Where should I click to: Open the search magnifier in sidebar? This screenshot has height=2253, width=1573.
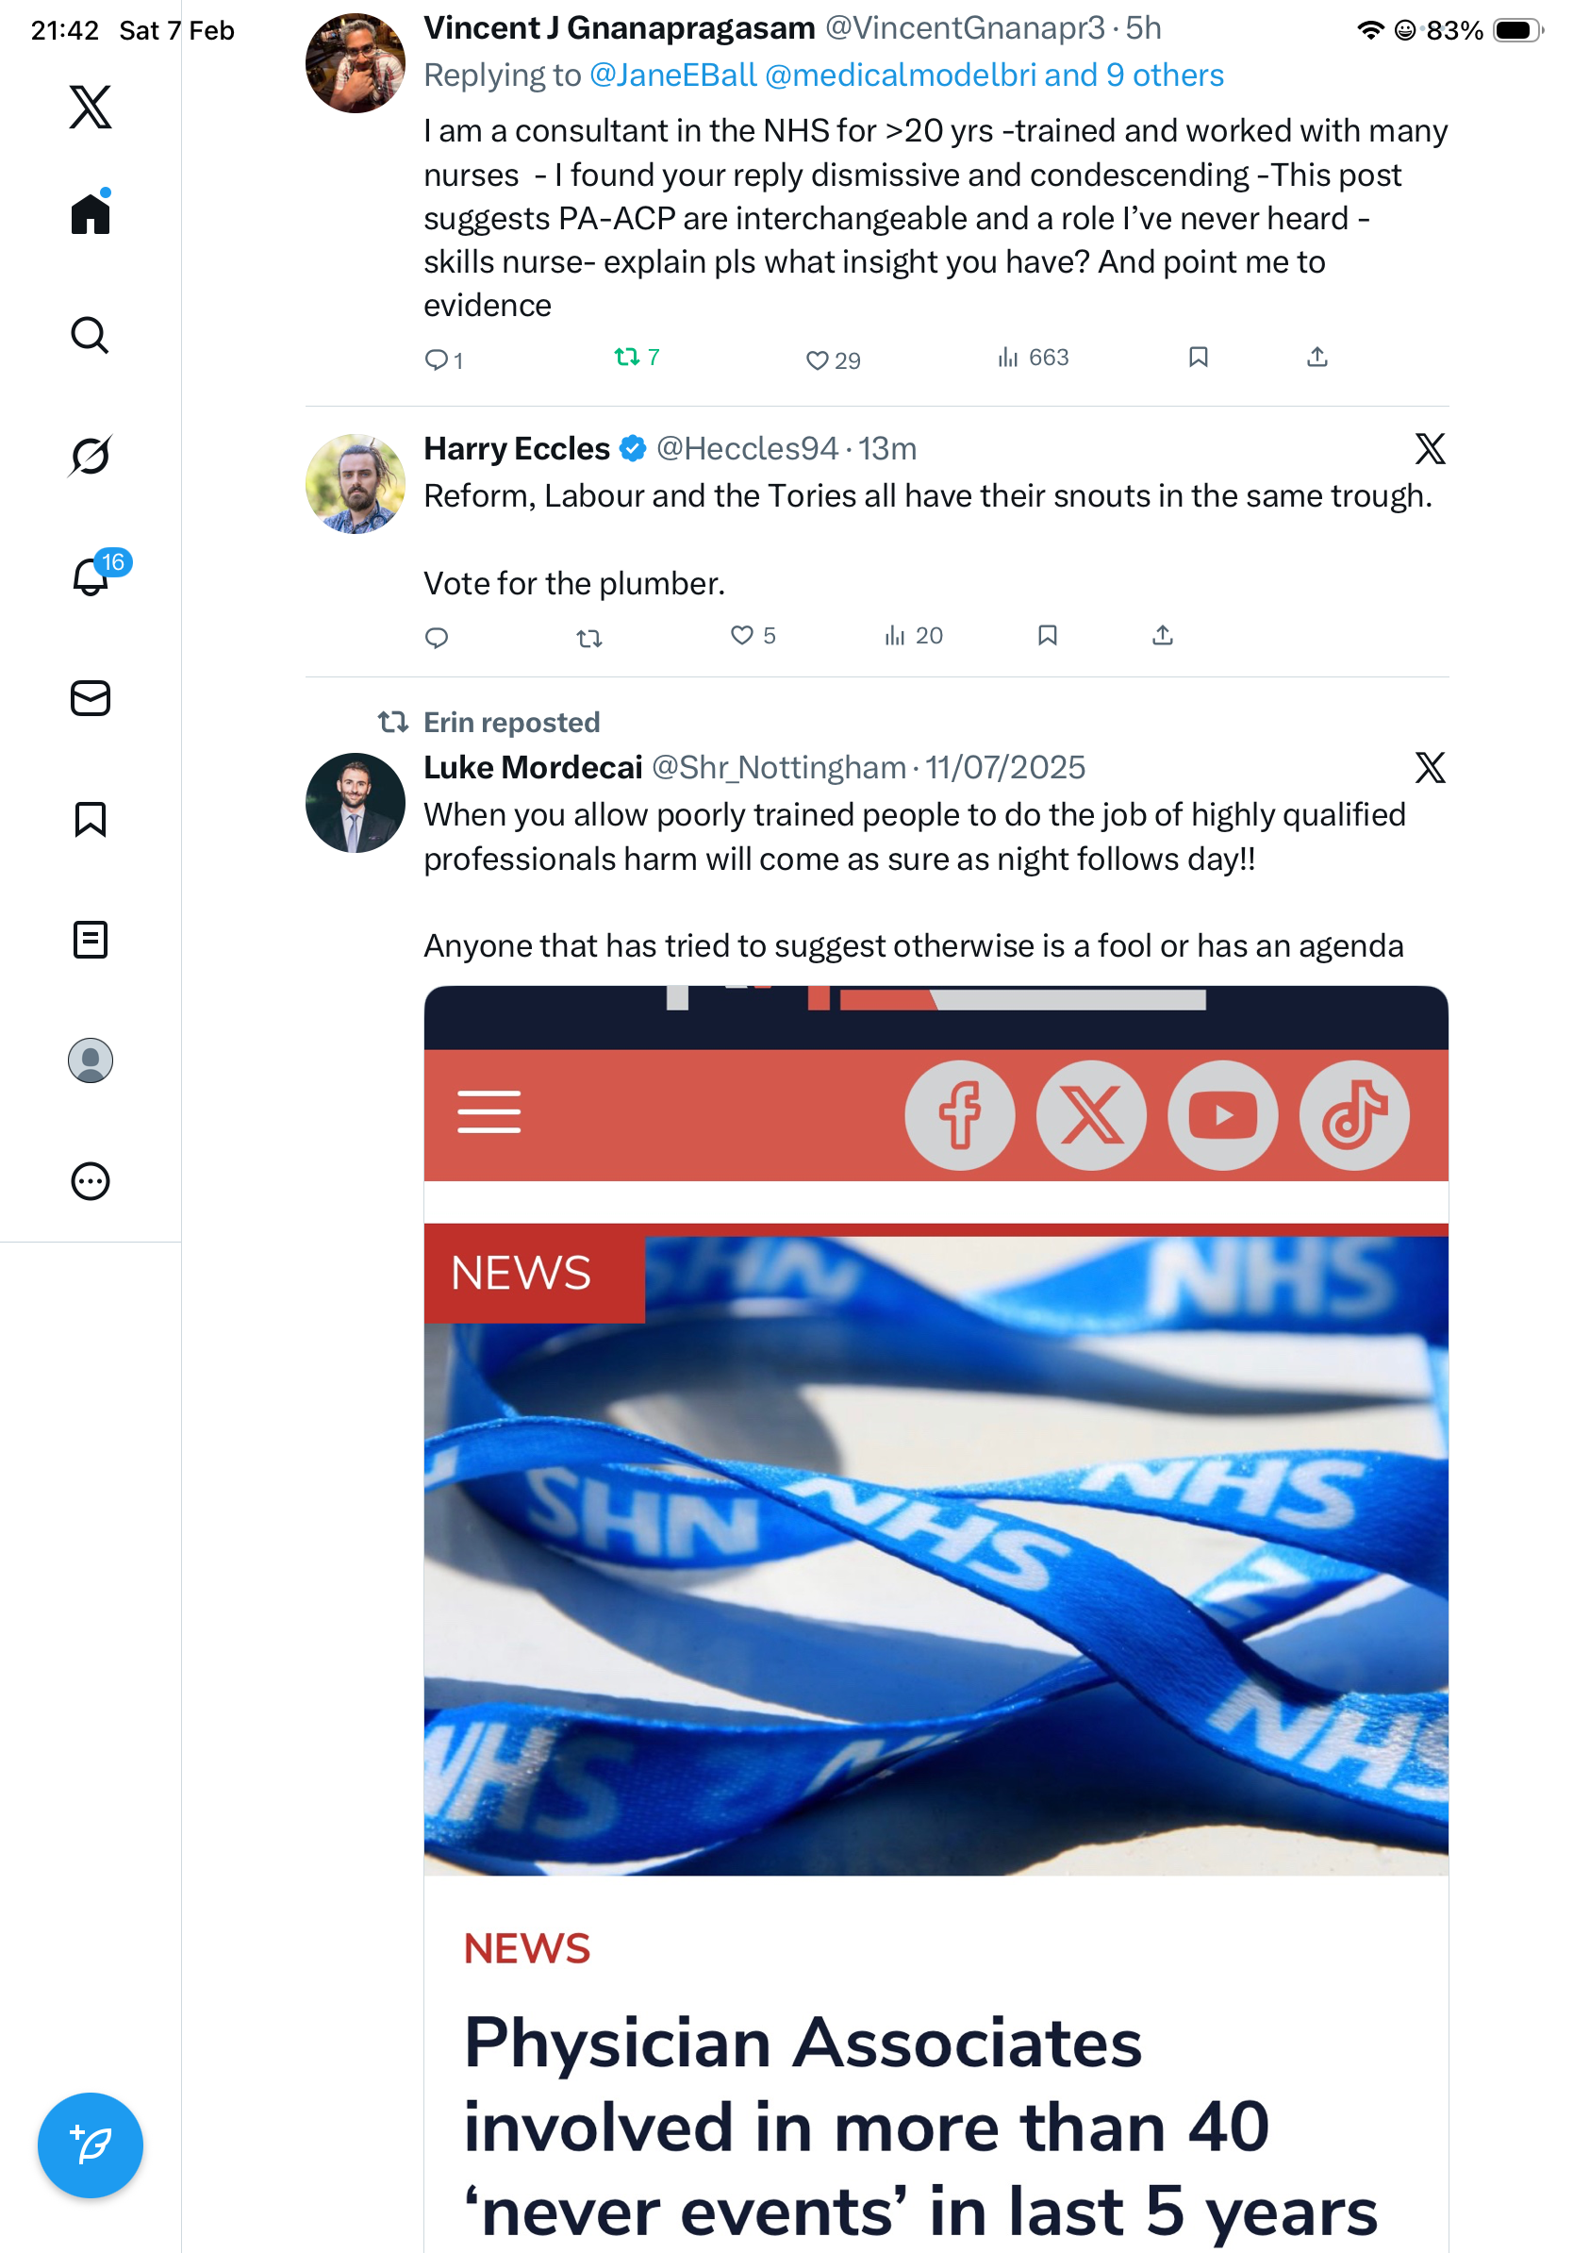coord(91,336)
